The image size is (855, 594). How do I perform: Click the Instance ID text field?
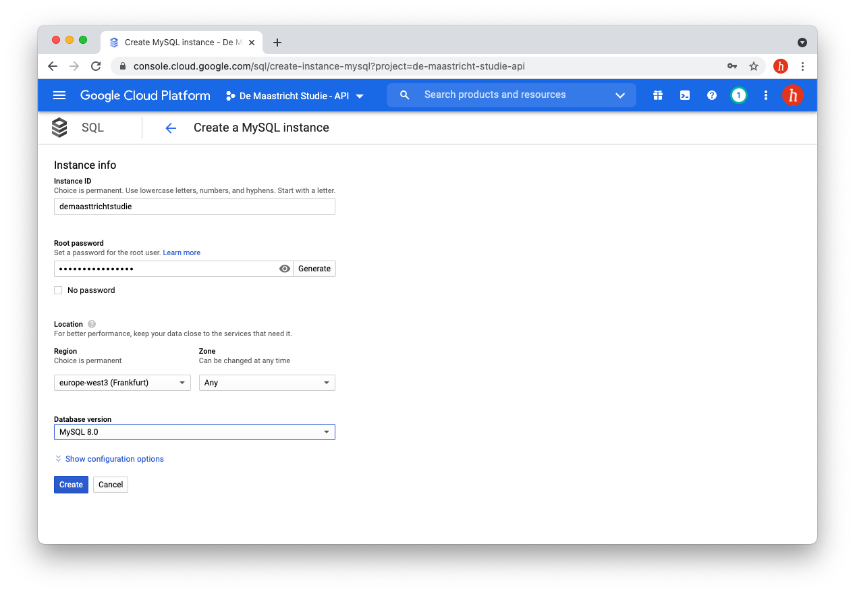pyautogui.click(x=194, y=207)
